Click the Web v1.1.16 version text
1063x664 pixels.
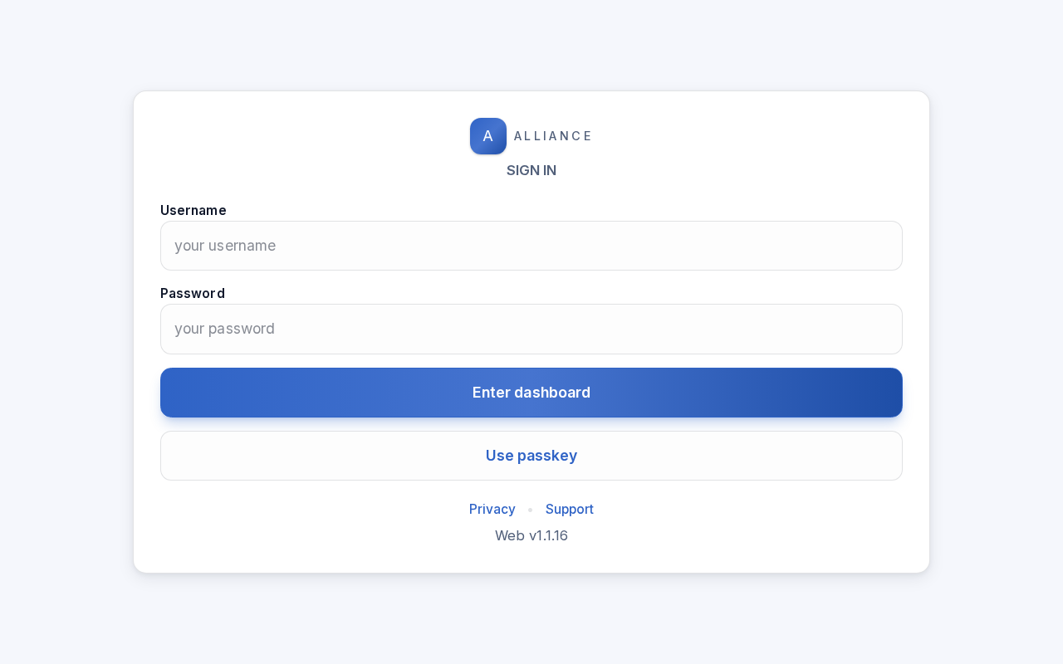coord(531,535)
